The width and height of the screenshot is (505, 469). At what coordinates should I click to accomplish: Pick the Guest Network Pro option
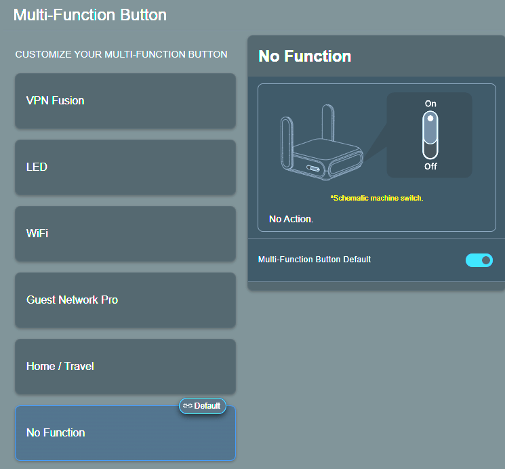pos(125,300)
